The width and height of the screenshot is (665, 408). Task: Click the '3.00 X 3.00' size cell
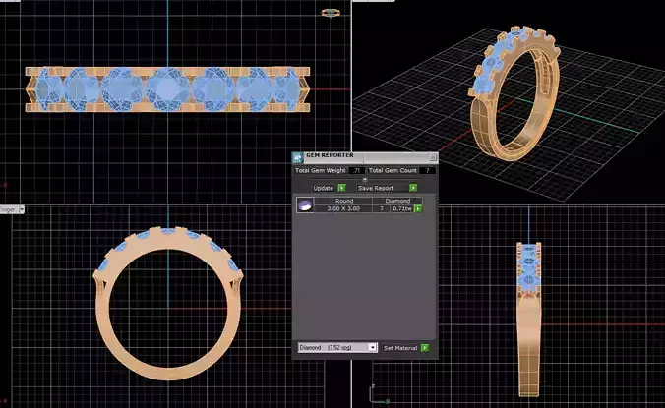343,208
